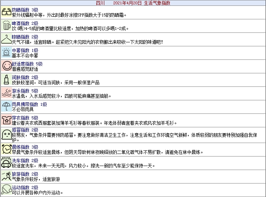266x197 pixels.
Task: Click the heatstroke index icon
Action: click(6, 53)
